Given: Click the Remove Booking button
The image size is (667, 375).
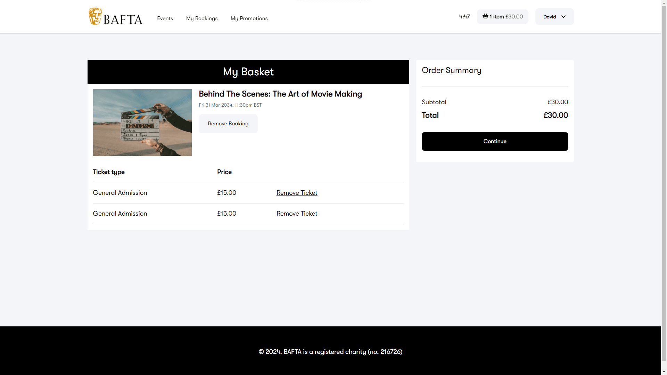Looking at the screenshot, I should point(228,124).
